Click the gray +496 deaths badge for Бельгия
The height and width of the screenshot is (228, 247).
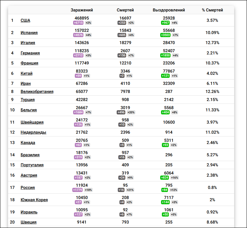pyautogui.click(x=121, y=112)
